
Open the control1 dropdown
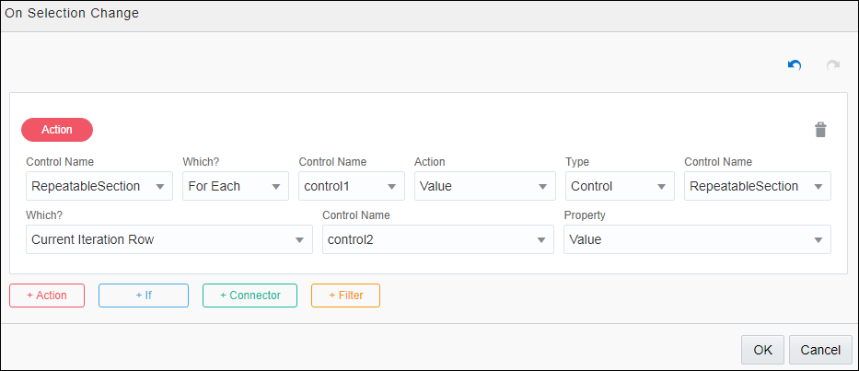[x=351, y=186]
